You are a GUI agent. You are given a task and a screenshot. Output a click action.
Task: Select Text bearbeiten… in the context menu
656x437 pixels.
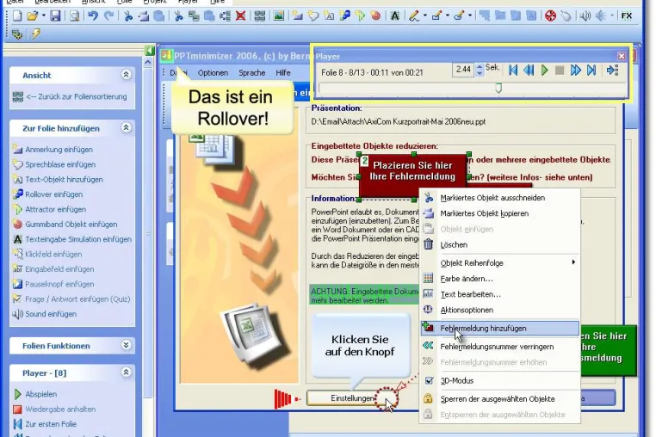click(500, 294)
